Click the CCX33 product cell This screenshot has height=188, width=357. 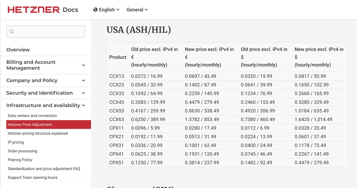pos(117,93)
